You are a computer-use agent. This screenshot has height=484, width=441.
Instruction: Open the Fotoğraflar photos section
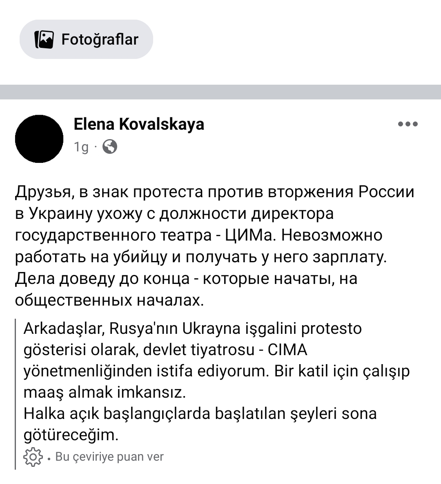[x=86, y=39]
